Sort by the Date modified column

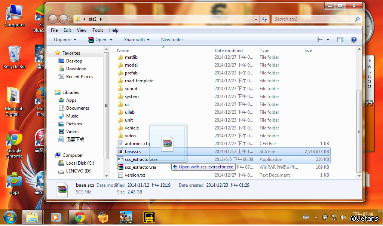pos(229,51)
